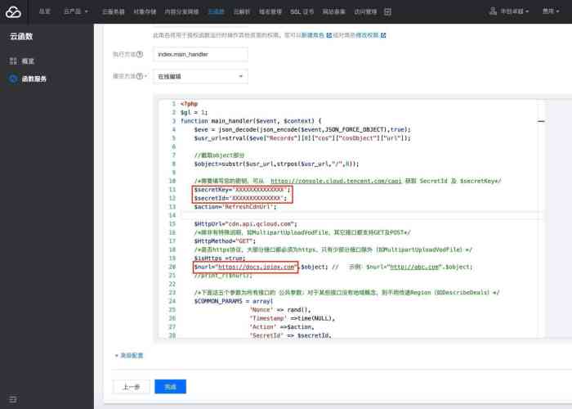Screen dimensions: 572x409
Task: Expand the 费用 dropdown in top bar
Action: click(x=551, y=11)
